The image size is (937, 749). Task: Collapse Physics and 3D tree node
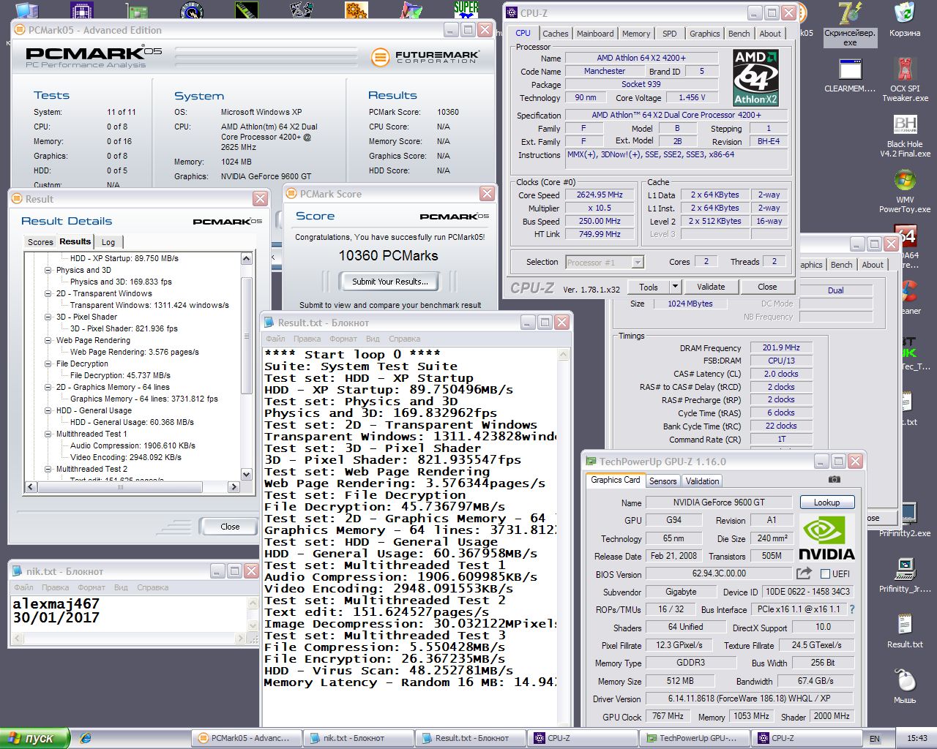[x=48, y=270]
